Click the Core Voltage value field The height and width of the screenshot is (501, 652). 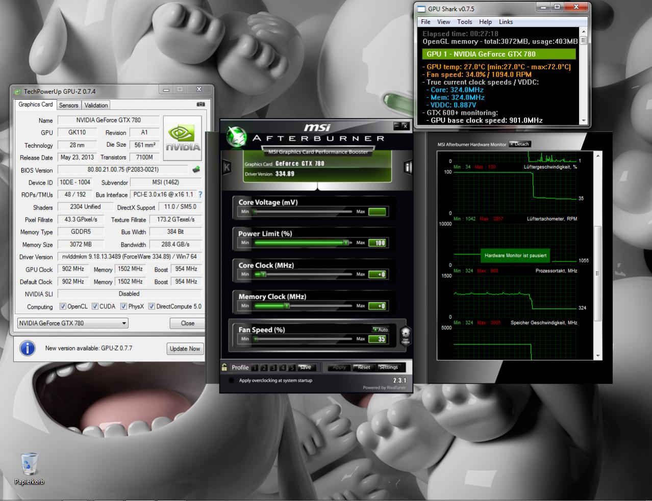click(377, 212)
